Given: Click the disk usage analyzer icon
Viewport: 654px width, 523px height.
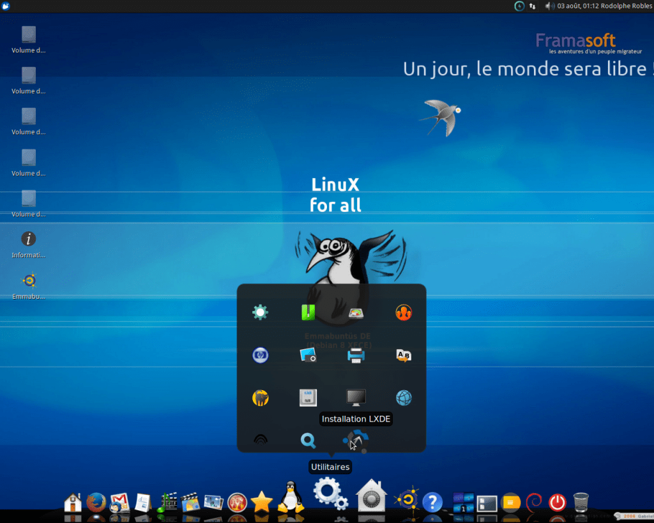Looking at the screenshot, I should tap(356, 312).
